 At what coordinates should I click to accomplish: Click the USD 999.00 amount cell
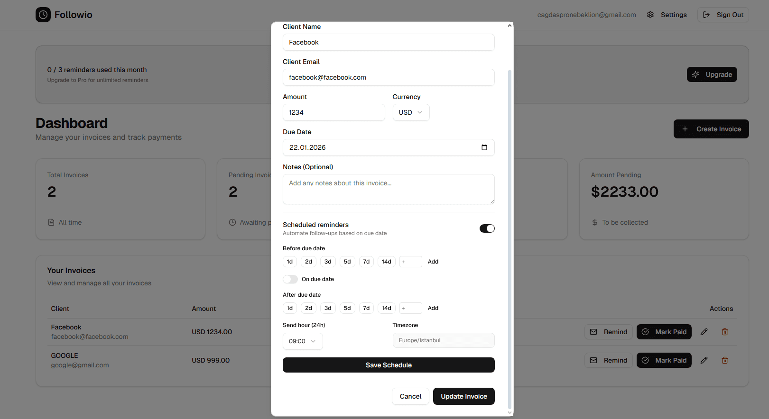click(211, 360)
